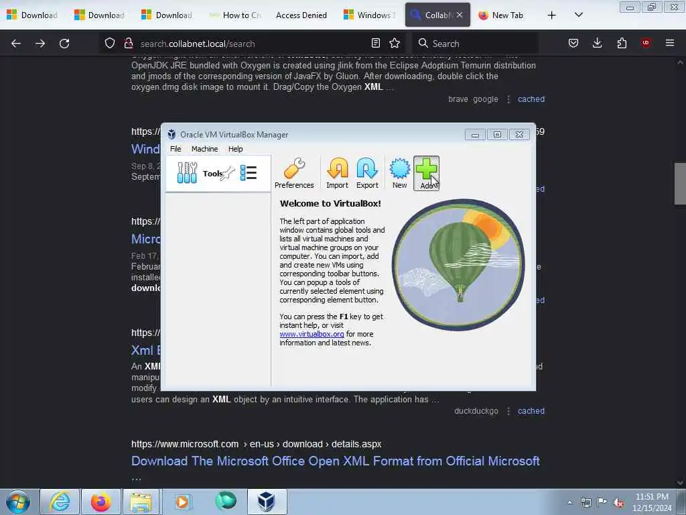This screenshot has height=515, width=686.
Task: Open the Firefox hamburger menu
Action: coord(670,43)
